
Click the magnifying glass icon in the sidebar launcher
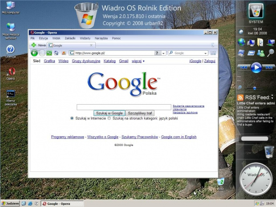point(271,53)
